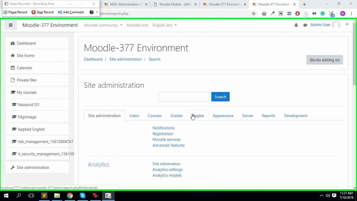Open the Analytics settings link

tap(167, 170)
